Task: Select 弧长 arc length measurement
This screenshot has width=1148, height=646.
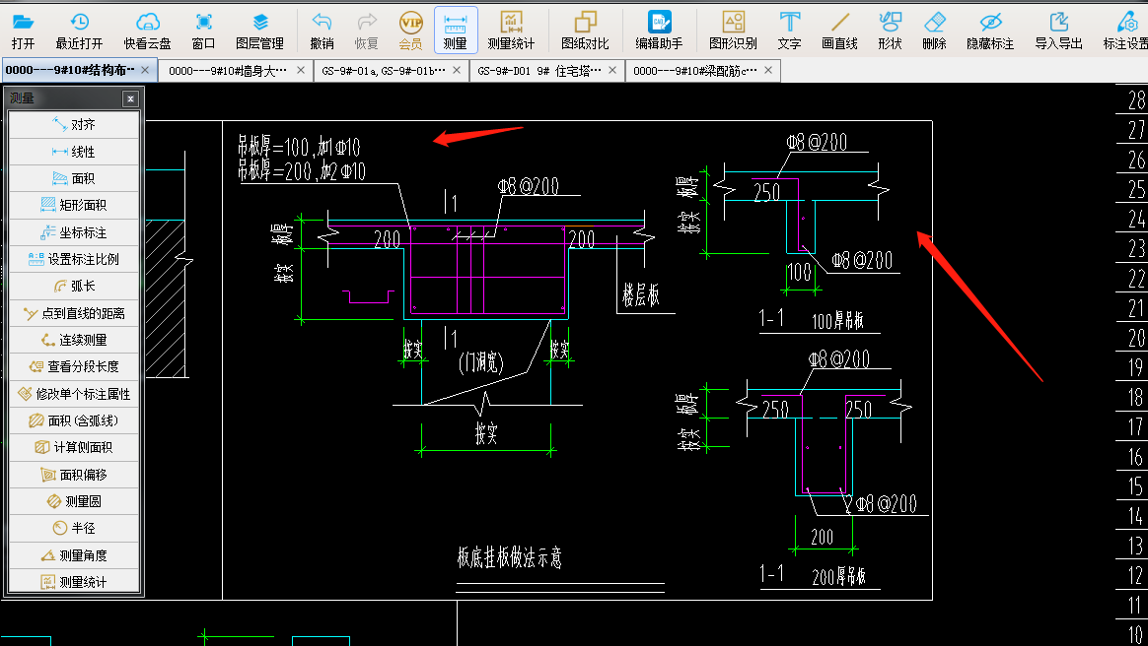Action: 73,286
